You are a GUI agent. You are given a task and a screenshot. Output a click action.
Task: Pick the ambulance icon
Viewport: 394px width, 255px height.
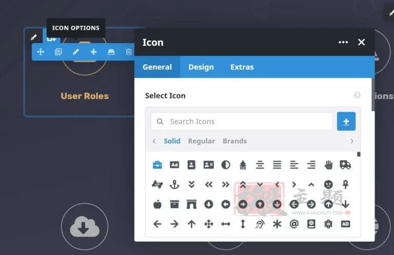click(345, 165)
